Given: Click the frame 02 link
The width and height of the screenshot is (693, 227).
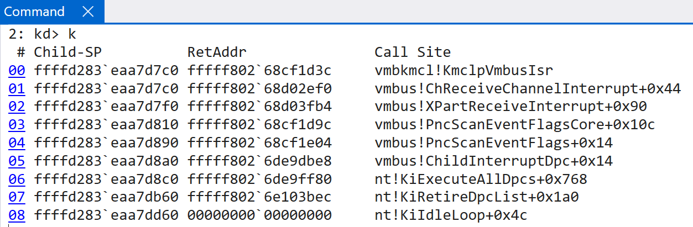Looking at the screenshot, I should pyautogui.click(x=17, y=107).
